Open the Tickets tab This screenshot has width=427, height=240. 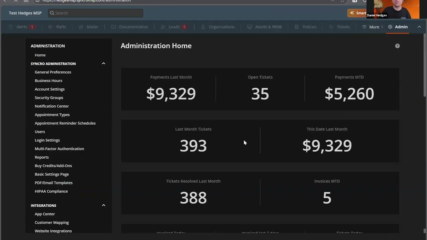[x=339, y=27]
